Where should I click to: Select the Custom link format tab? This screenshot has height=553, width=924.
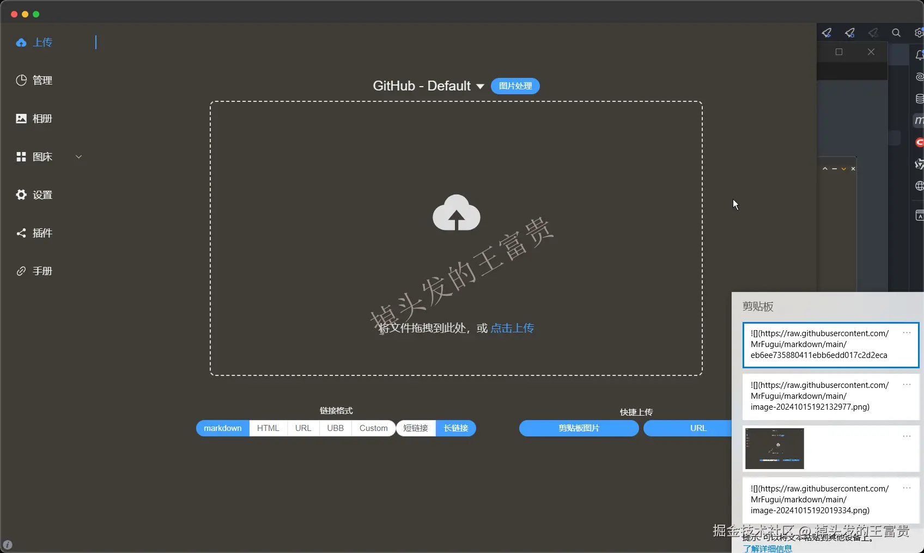373,428
